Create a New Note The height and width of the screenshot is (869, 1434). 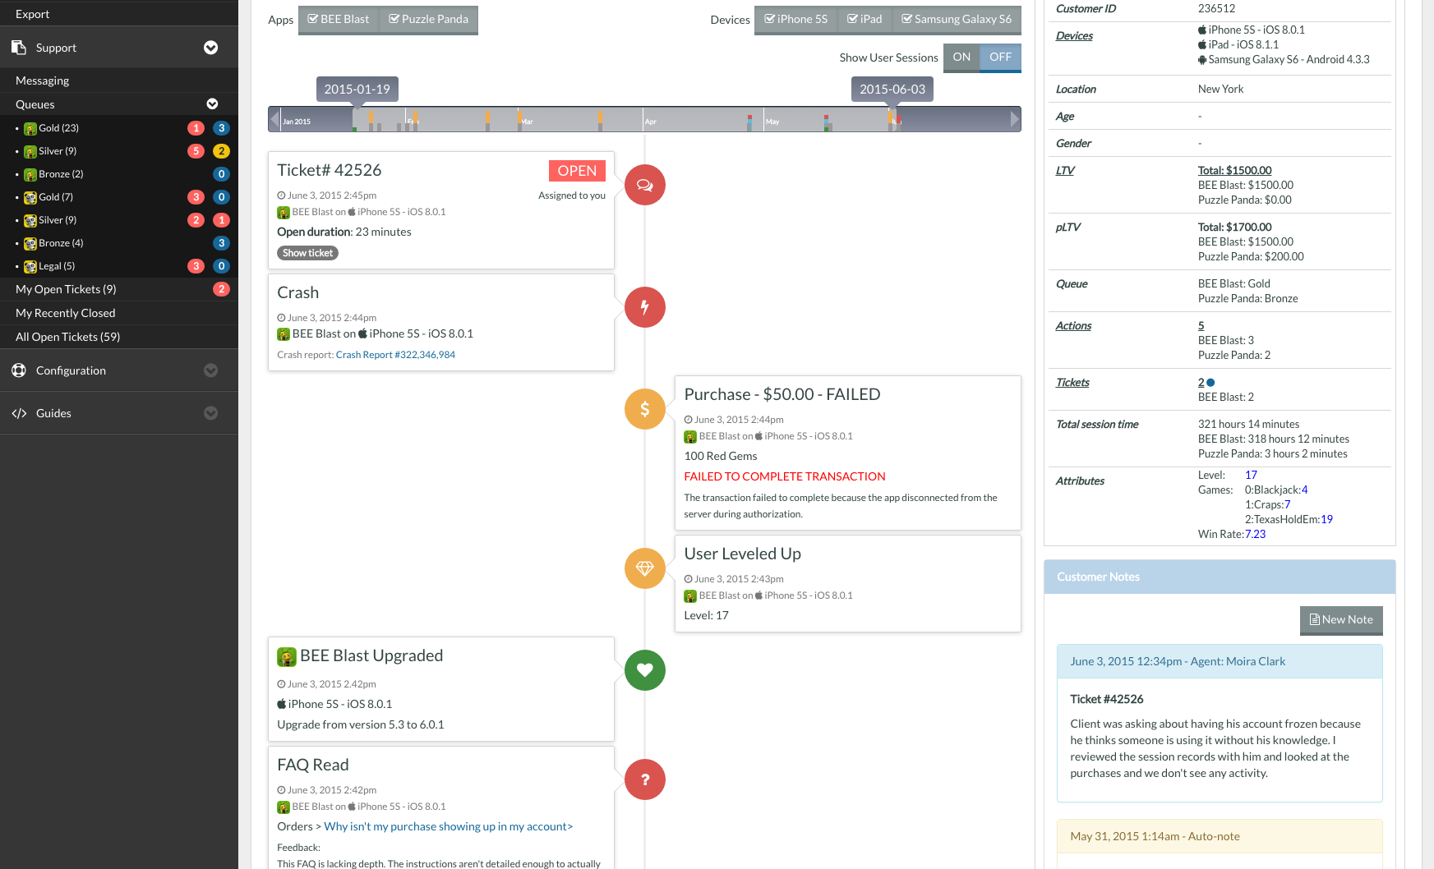tap(1341, 620)
